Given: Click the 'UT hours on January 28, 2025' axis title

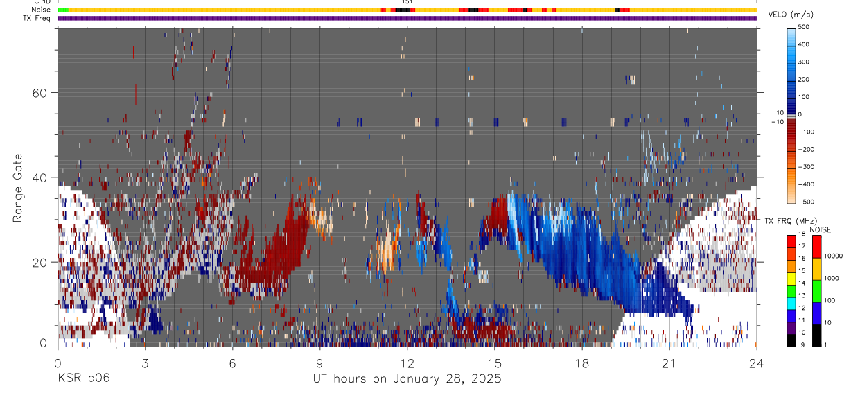Looking at the screenshot, I should [407, 378].
